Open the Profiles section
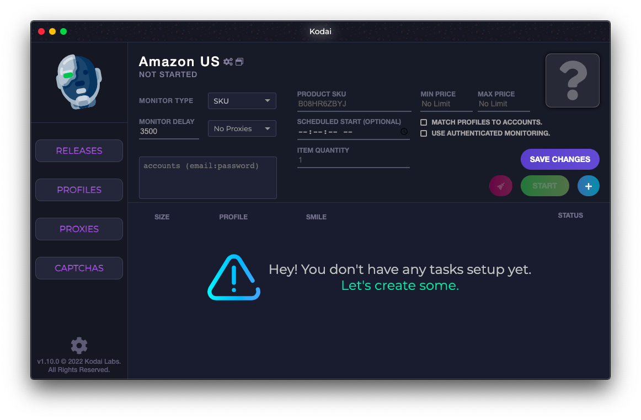 click(79, 190)
